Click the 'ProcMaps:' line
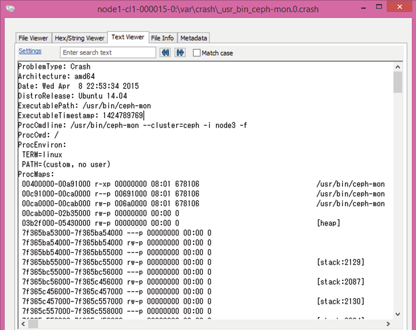 [36, 174]
